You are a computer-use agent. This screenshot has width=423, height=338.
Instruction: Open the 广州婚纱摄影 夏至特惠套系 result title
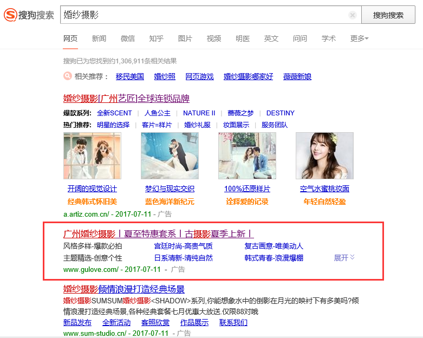(158, 233)
